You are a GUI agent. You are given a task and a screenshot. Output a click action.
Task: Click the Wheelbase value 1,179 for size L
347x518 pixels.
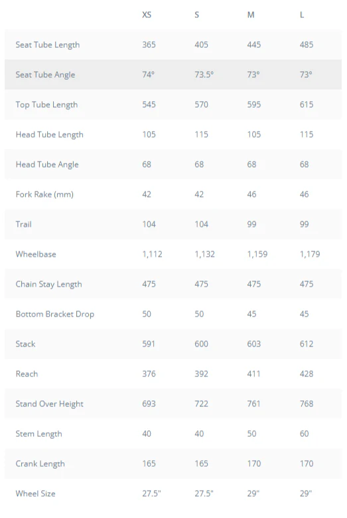click(310, 254)
